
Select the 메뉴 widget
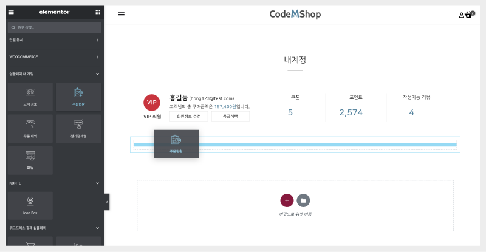[30, 160]
